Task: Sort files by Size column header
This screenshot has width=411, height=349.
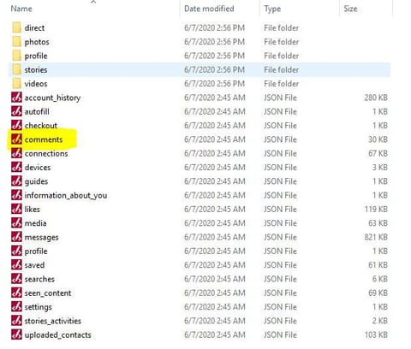Action: tap(350, 9)
